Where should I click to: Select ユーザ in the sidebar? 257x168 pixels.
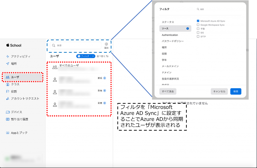23,77
